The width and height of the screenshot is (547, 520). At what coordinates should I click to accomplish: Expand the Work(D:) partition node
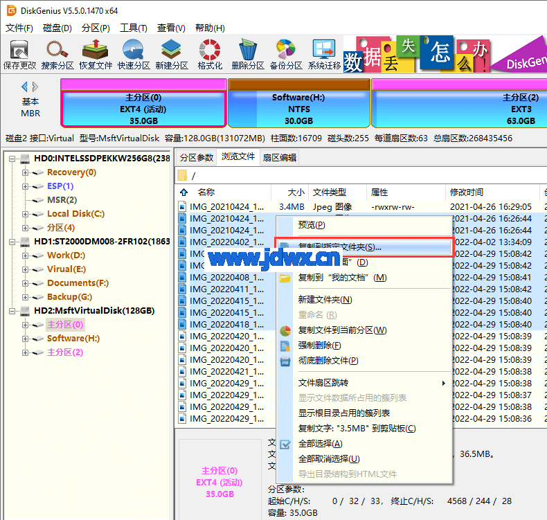[25, 255]
